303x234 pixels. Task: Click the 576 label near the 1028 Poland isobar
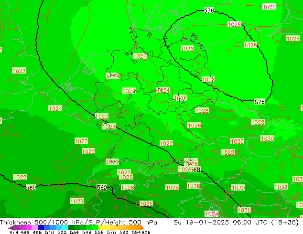point(260,102)
